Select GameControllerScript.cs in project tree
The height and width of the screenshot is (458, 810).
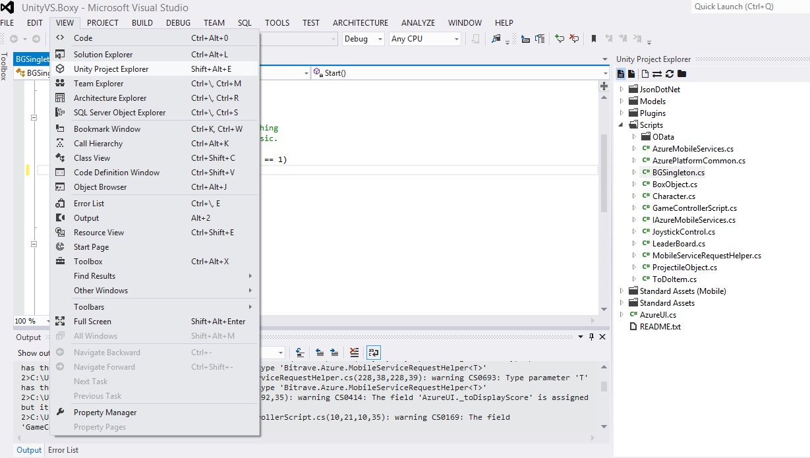[x=695, y=208]
